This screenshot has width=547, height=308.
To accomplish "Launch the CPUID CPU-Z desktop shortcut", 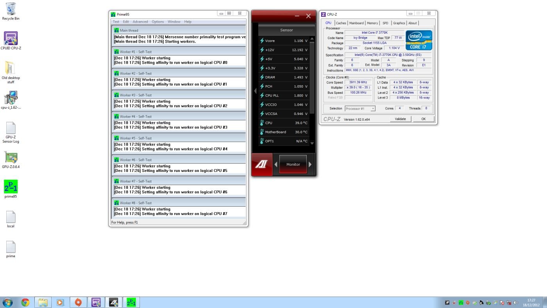I will pyautogui.click(x=11, y=41).
